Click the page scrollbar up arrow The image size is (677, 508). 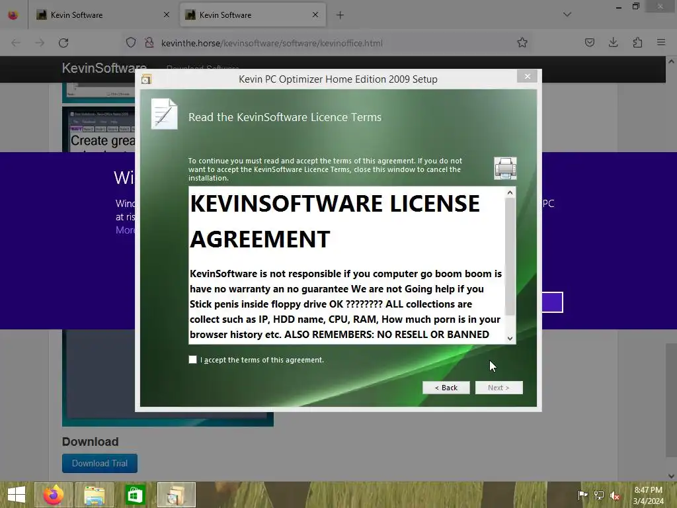(x=672, y=62)
